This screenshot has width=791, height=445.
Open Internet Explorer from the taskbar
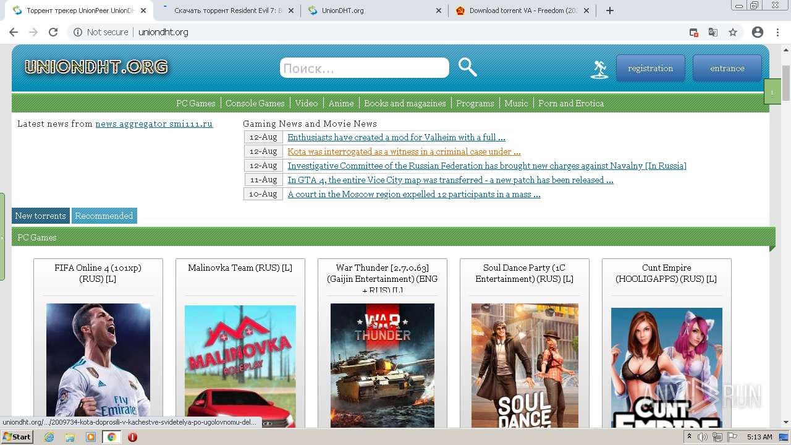(x=49, y=437)
